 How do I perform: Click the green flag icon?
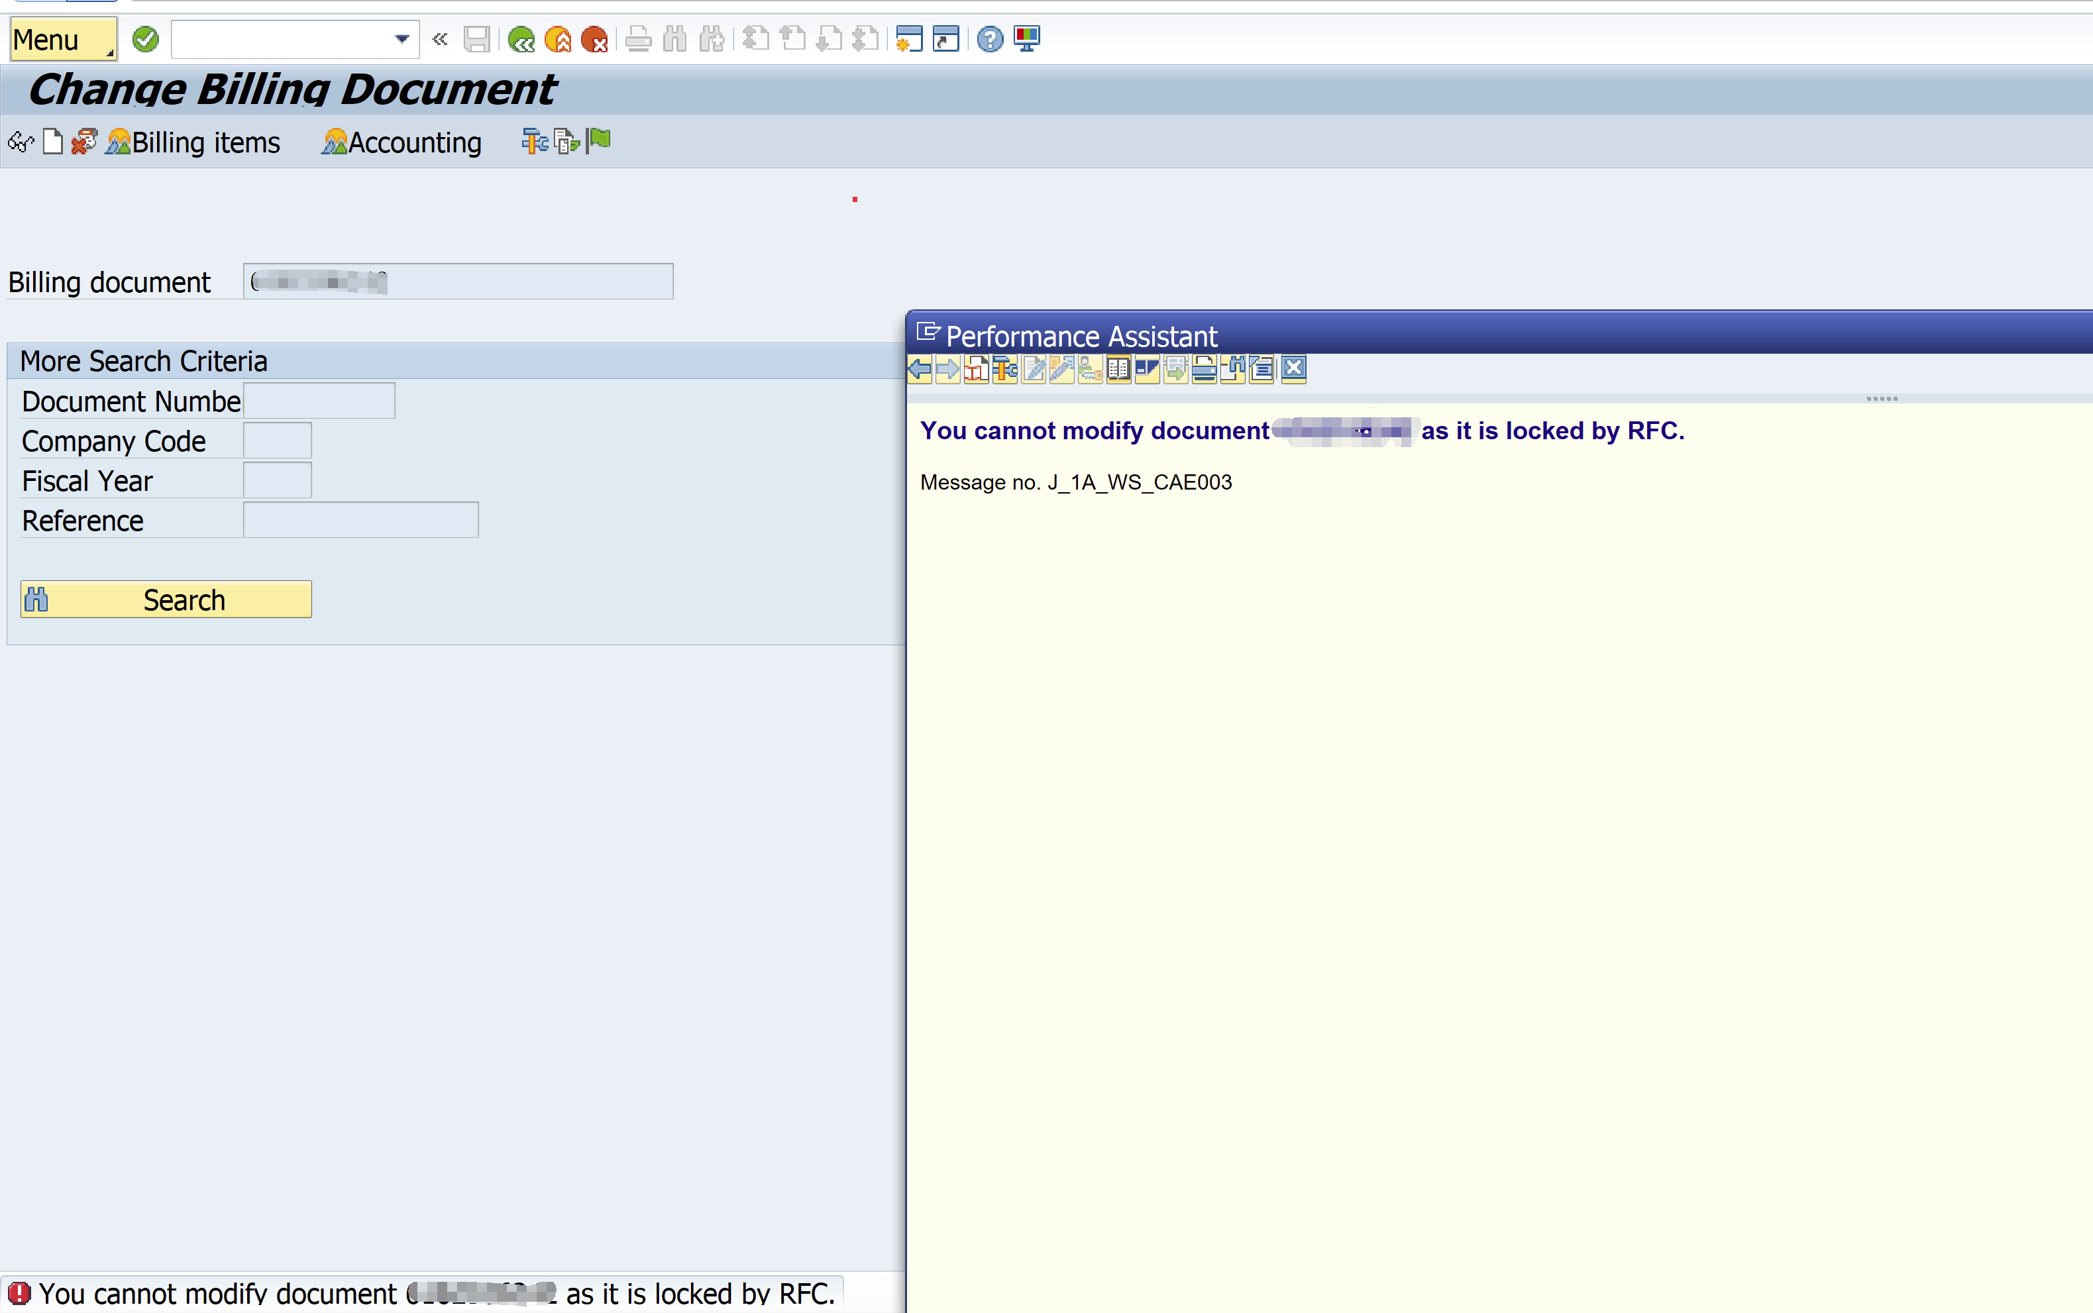(598, 140)
